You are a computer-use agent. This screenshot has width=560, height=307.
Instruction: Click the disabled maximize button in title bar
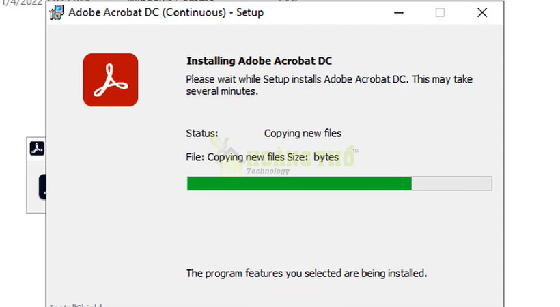point(440,13)
